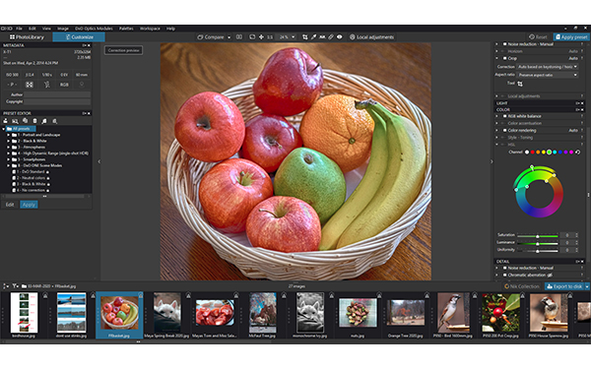The height and width of the screenshot is (369, 591).
Task: Pick the white balance eyedropper tool
Action: tap(313, 37)
